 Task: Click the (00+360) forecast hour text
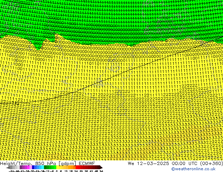click(211, 163)
